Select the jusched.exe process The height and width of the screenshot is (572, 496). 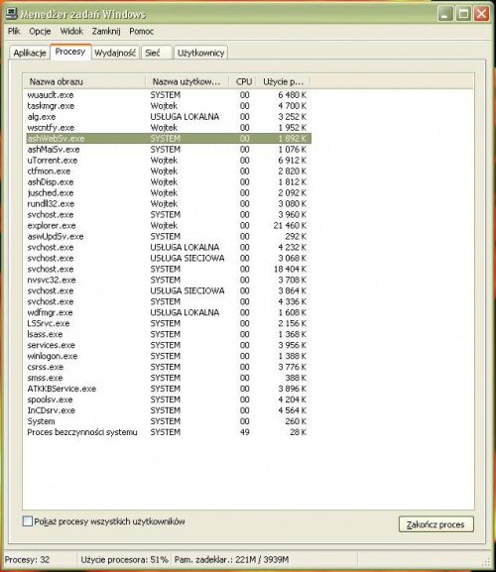tap(168, 193)
